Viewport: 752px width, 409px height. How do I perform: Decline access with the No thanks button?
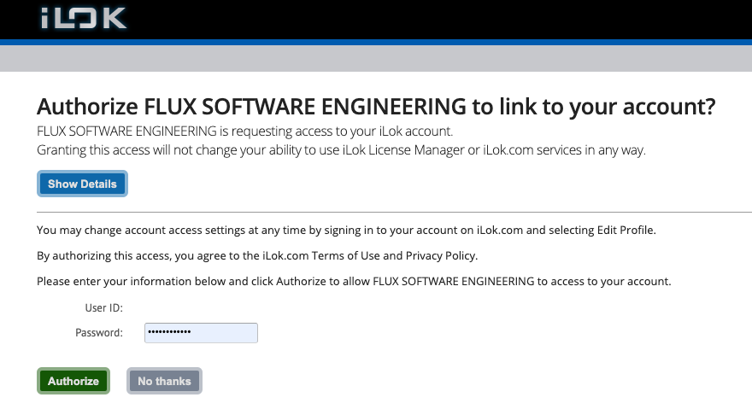click(x=164, y=381)
